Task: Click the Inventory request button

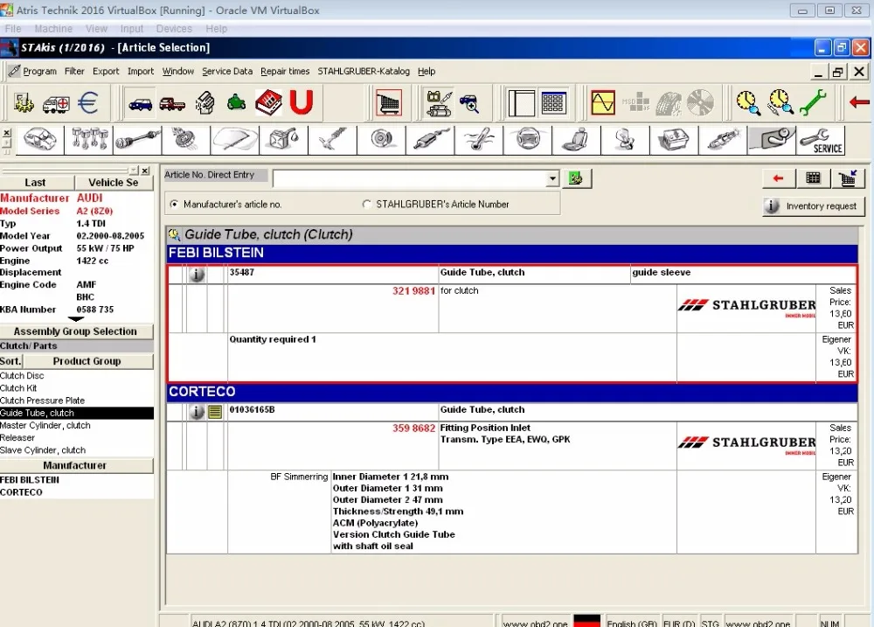Action: [x=813, y=206]
